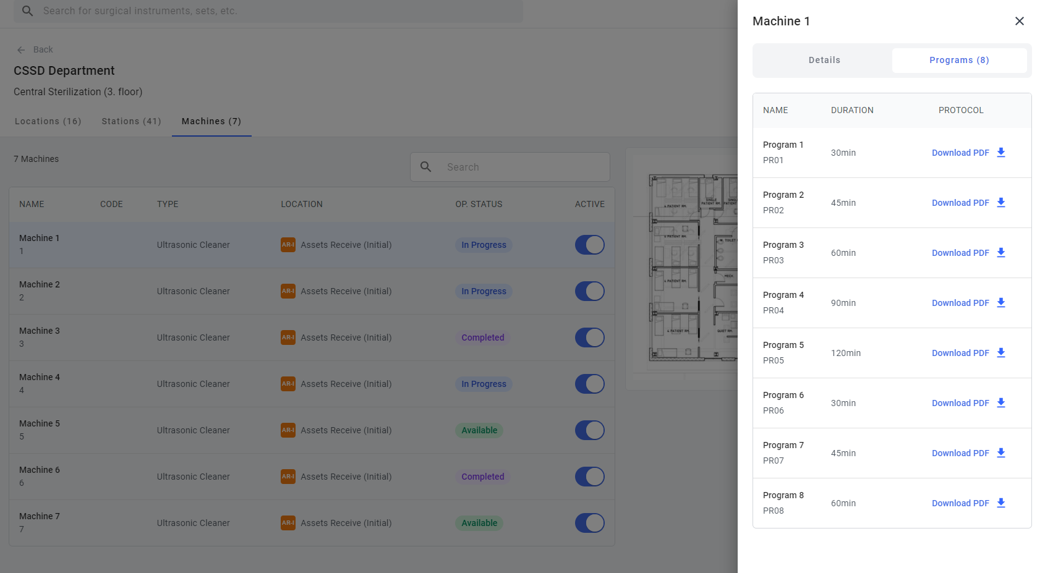Click In Progress status of Machine 1

[x=484, y=245]
